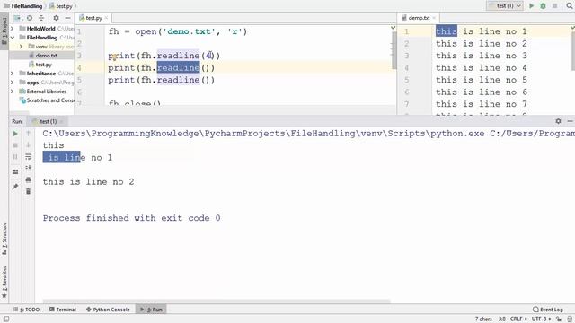575x323 pixels.
Task: Toggle the 1: Project side tool window tab
Action: click(x=4, y=31)
